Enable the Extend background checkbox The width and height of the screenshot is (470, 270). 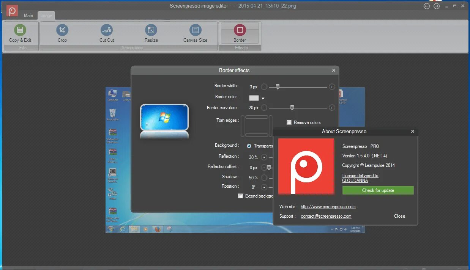pos(240,196)
